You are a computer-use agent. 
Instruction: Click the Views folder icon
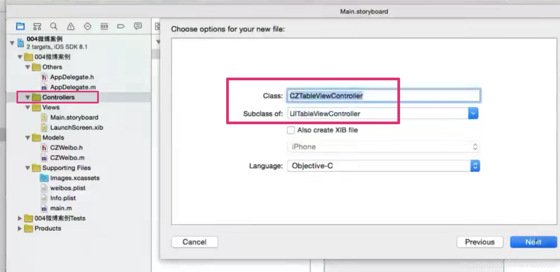[x=36, y=107]
